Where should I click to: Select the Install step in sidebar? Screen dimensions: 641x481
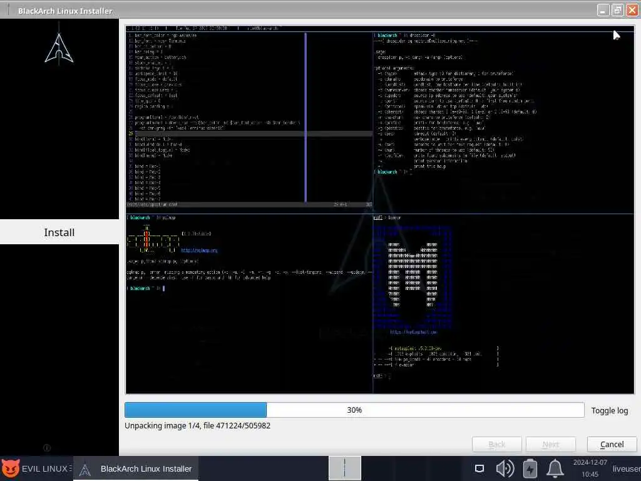(59, 232)
